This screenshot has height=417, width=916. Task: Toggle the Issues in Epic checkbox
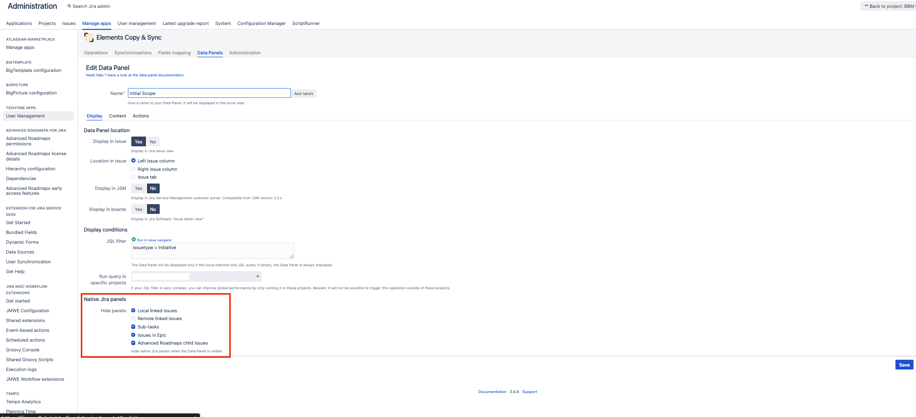133,335
